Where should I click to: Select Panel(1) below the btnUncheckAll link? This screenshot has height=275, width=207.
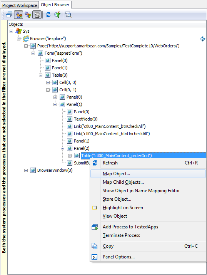coord(82,141)
